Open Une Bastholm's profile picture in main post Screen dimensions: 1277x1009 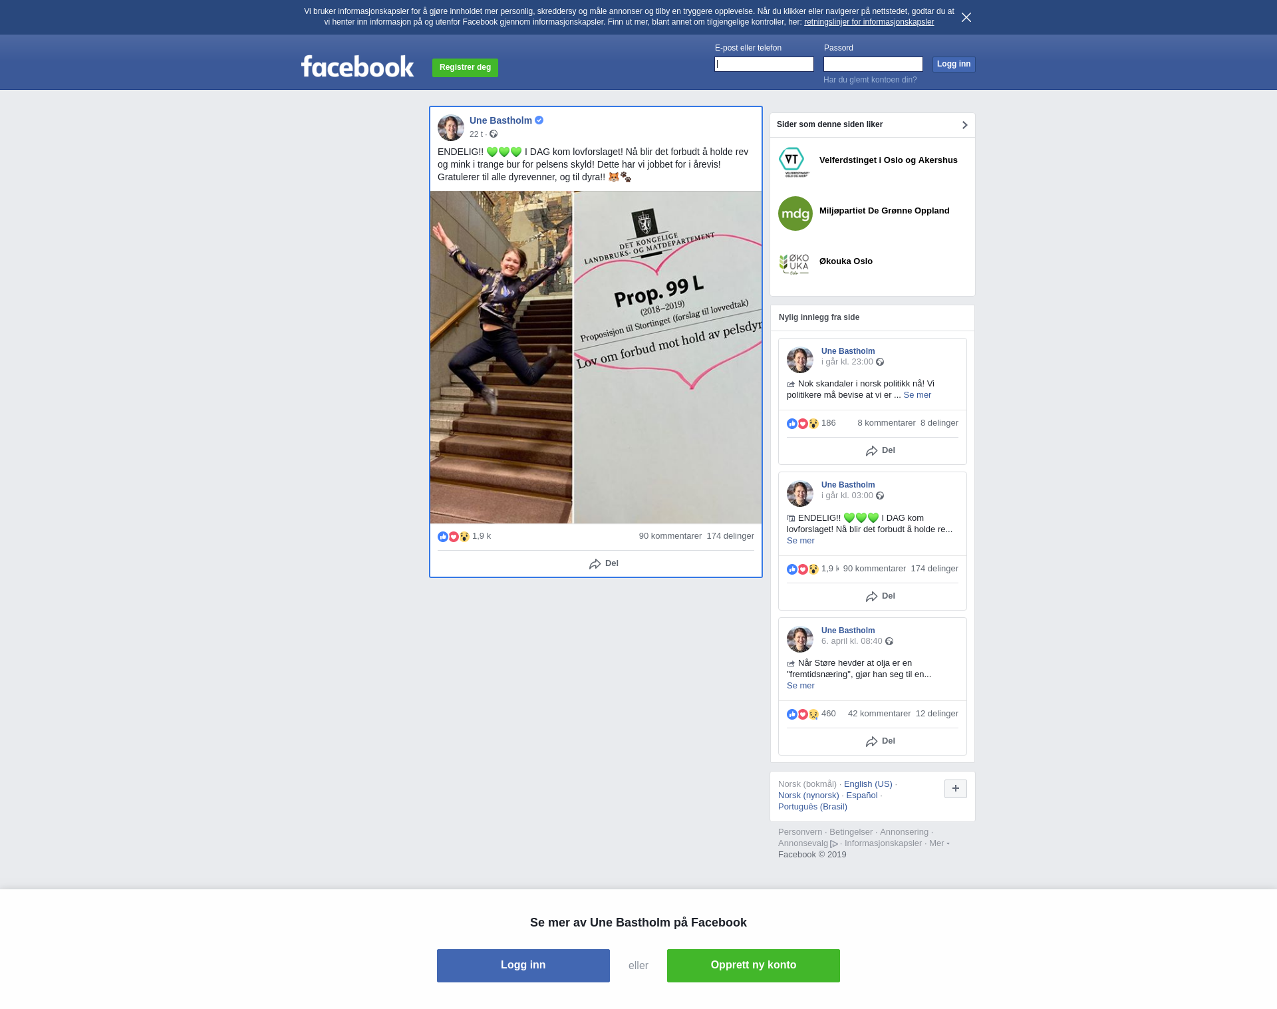click(451, 128)
